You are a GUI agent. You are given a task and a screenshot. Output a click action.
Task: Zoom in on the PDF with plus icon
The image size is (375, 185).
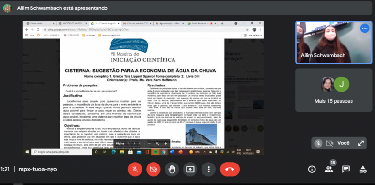(x=166, y=144)
